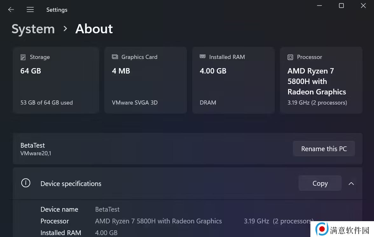Click the Device name value BetaTest

[107, 209]
